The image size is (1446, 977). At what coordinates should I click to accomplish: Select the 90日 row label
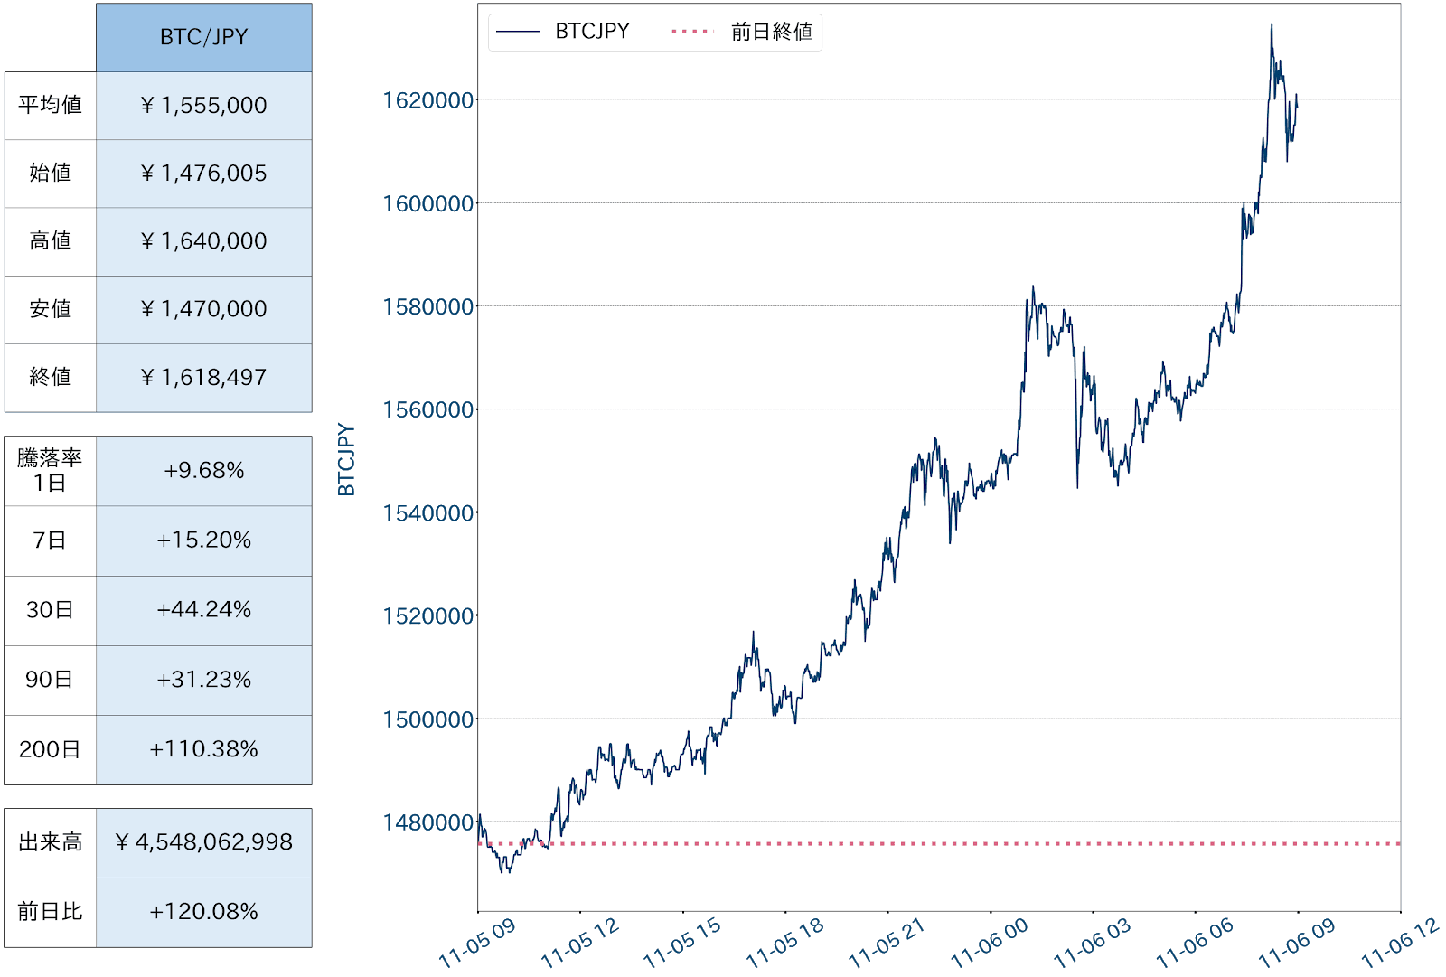pos(51,680)
